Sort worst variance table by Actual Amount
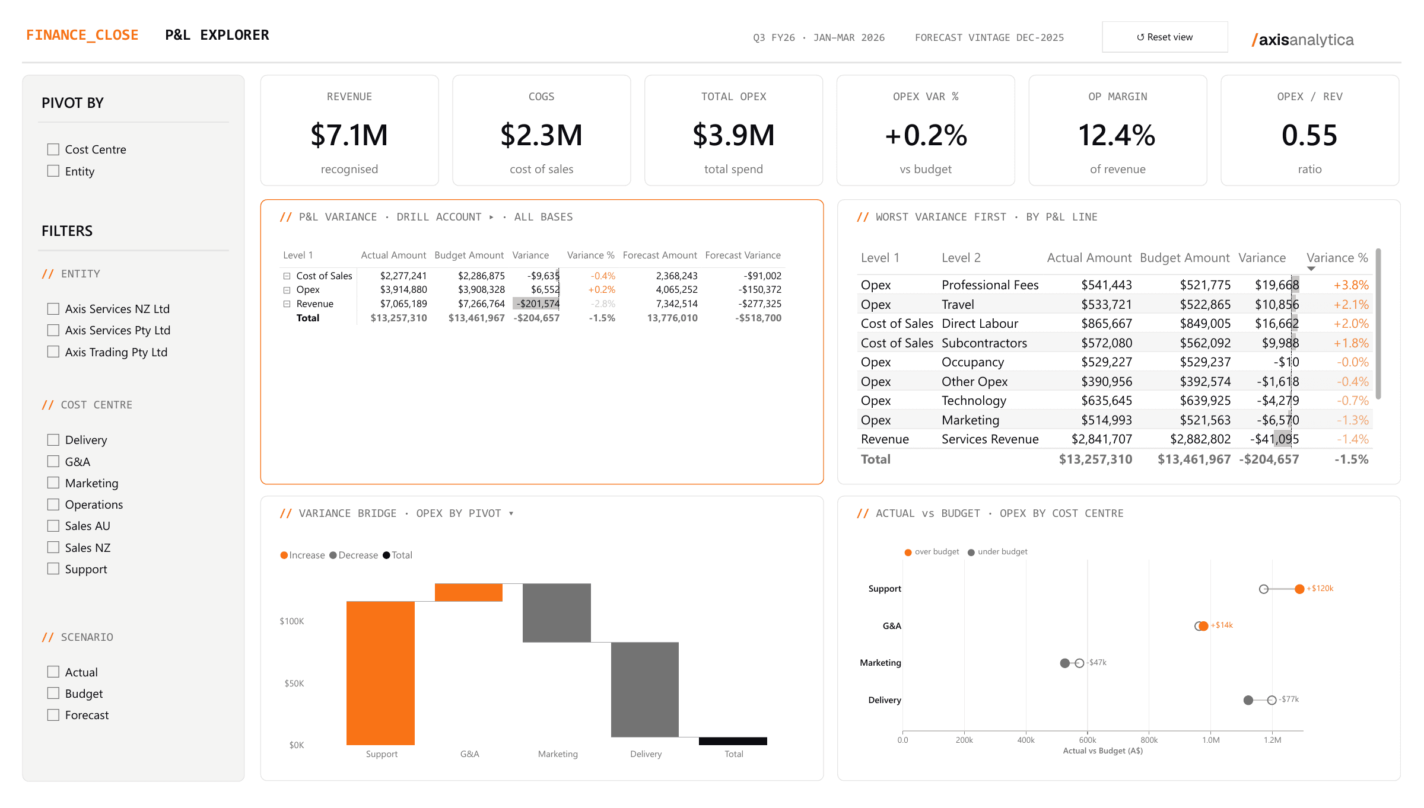The image size is (1424, 808). point(1089,258)
